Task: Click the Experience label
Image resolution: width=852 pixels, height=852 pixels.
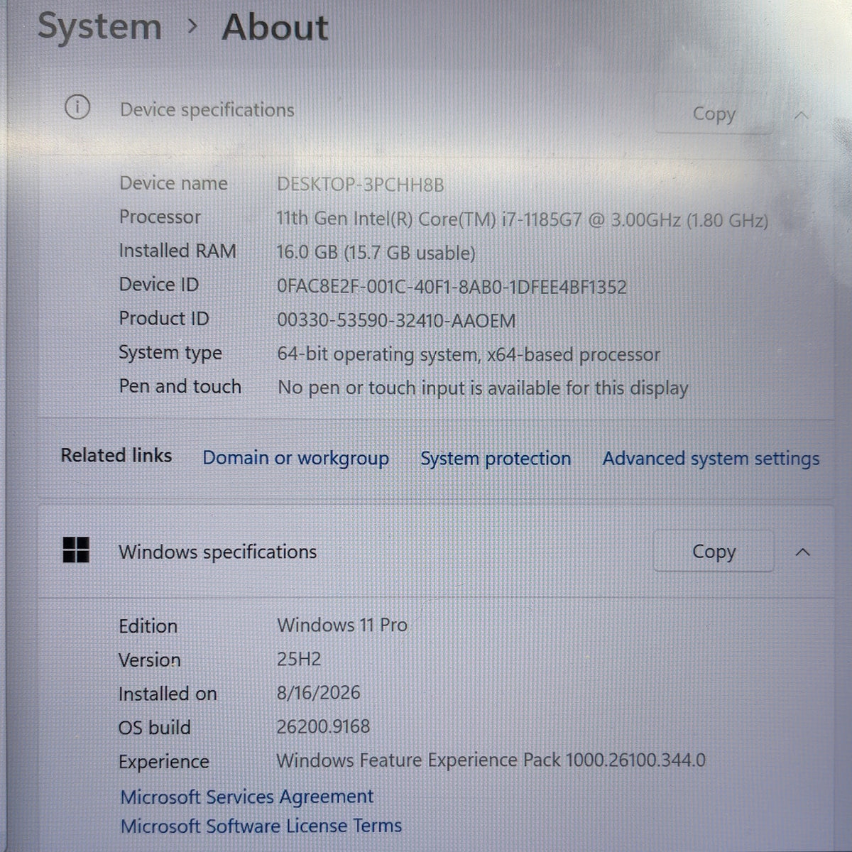Action: tap(164, 762)
